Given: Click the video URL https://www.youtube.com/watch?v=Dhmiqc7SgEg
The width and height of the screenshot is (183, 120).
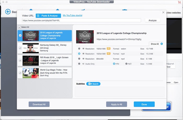Looking at the screenshot, I should [x=119, y=39].
